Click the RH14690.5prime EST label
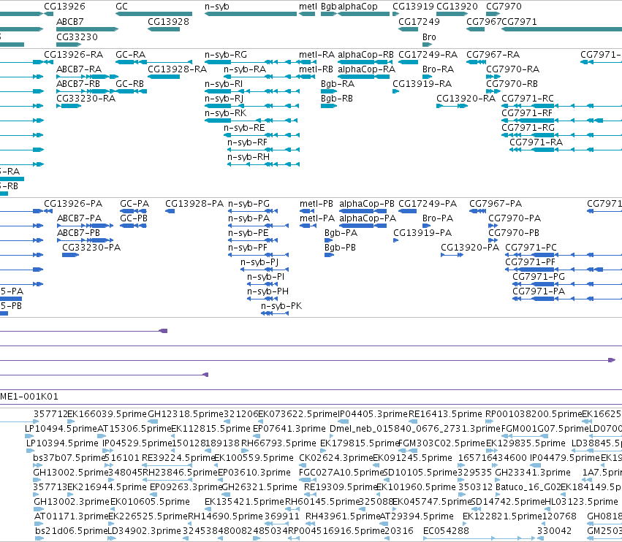 (225, 516)
